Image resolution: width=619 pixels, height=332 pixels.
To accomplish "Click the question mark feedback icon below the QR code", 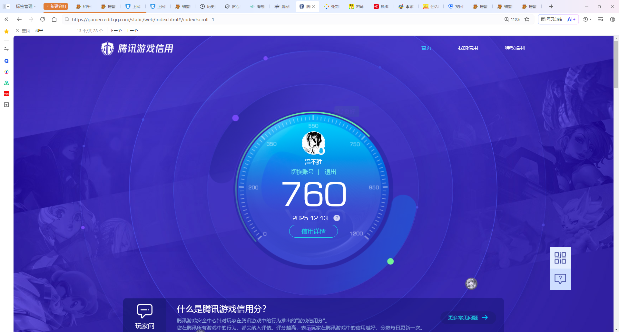I will (x=560, y=279).
